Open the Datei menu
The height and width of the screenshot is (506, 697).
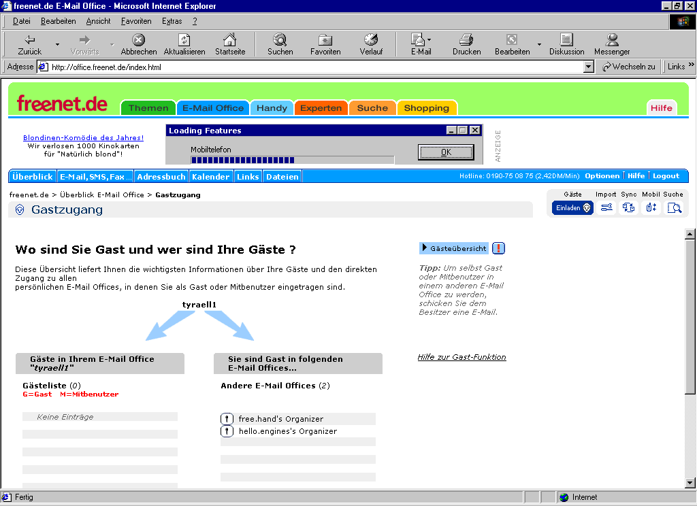(x=21, y=21)
